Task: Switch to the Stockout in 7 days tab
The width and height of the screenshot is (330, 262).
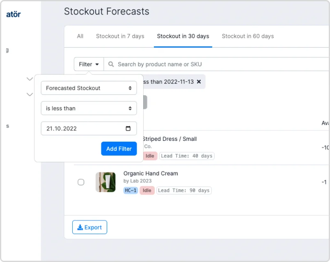Action: tap(120, 36)
